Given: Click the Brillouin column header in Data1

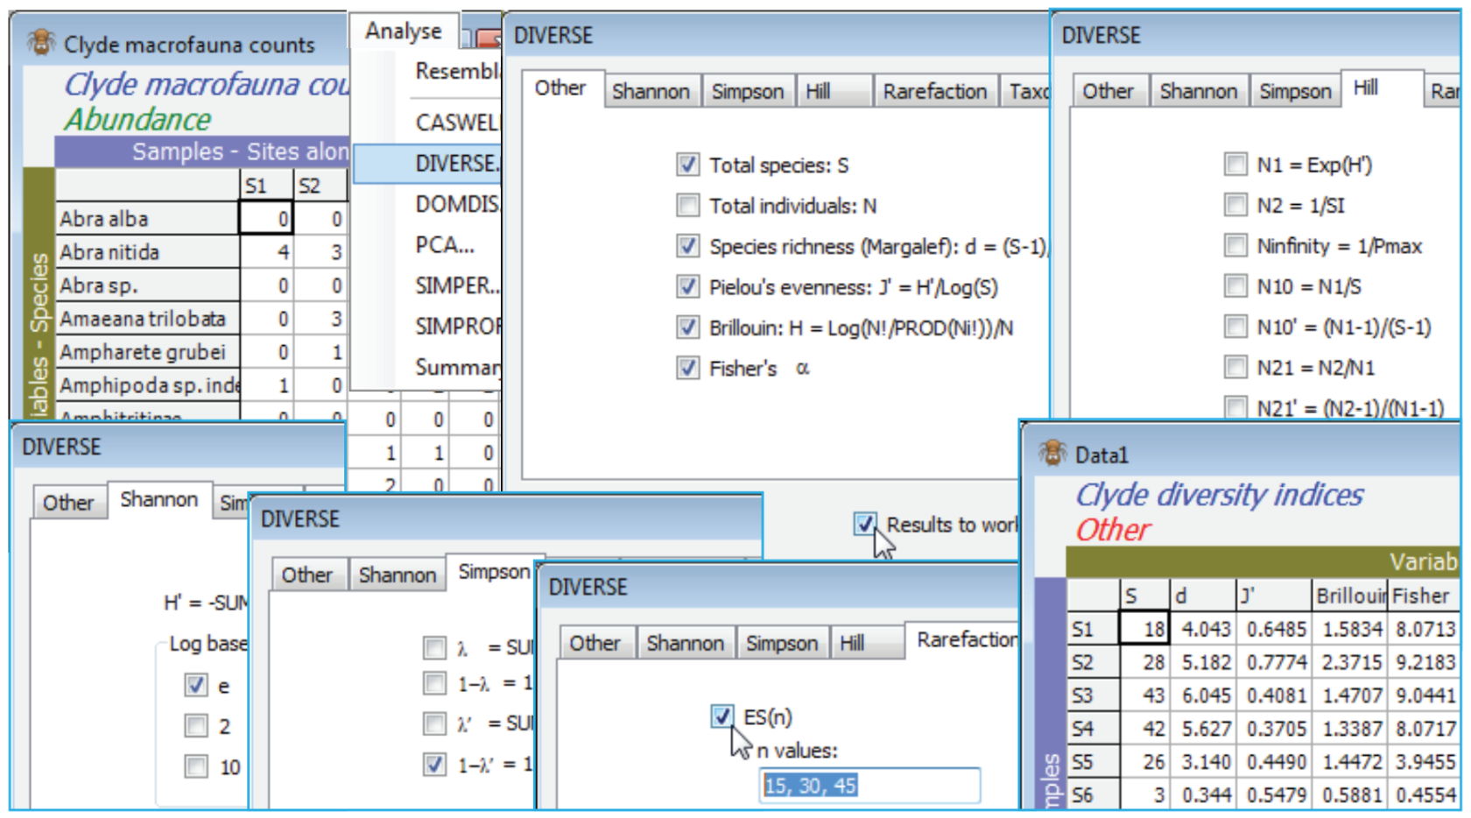Looking at the screenshot, I should click(1350, 596).
